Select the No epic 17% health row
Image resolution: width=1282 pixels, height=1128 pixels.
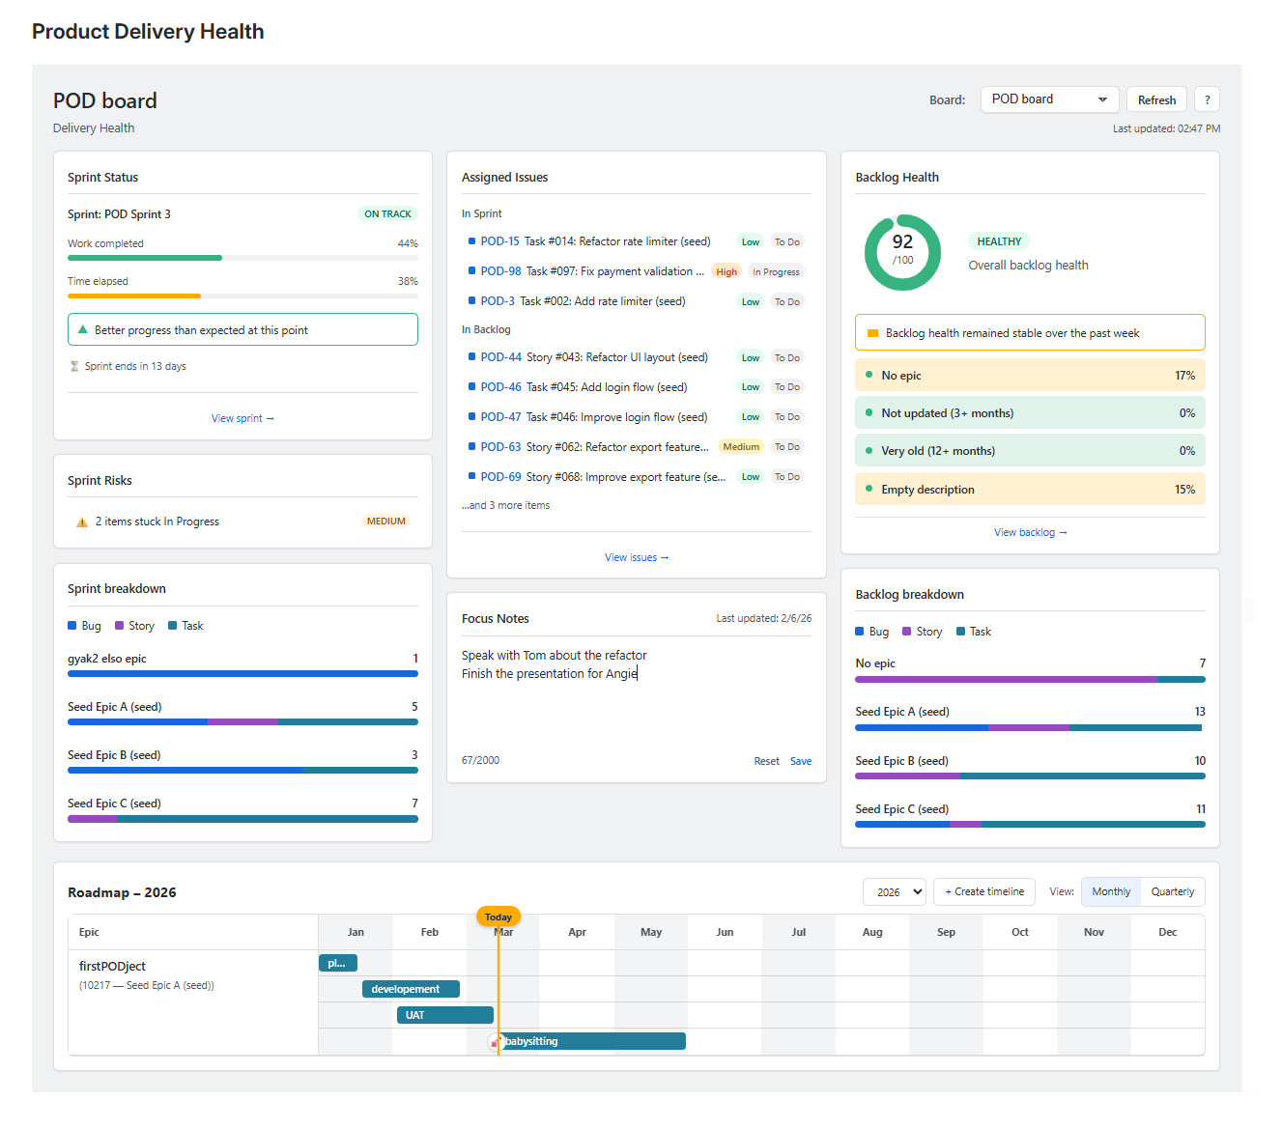[1030, 376]
